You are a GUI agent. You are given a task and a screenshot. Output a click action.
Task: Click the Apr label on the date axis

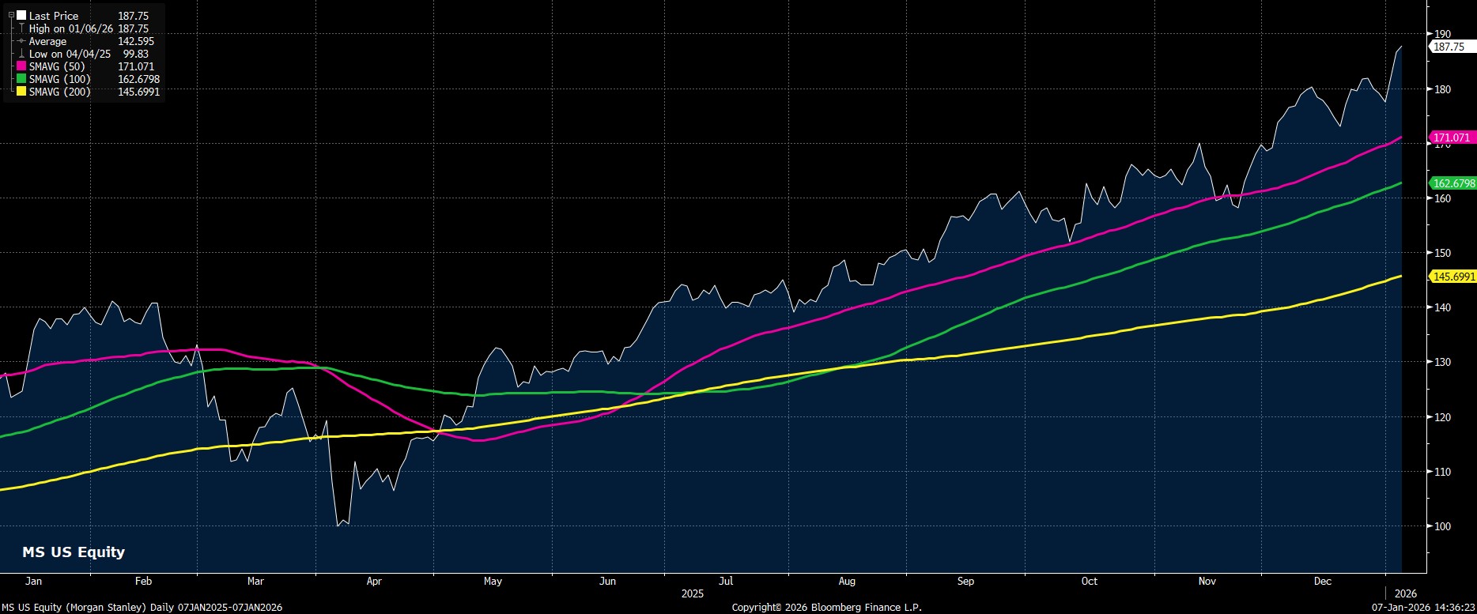tap(374, 581)
